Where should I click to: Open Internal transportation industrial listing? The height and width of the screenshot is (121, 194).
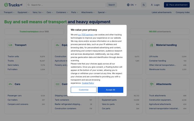pos(164,109)
